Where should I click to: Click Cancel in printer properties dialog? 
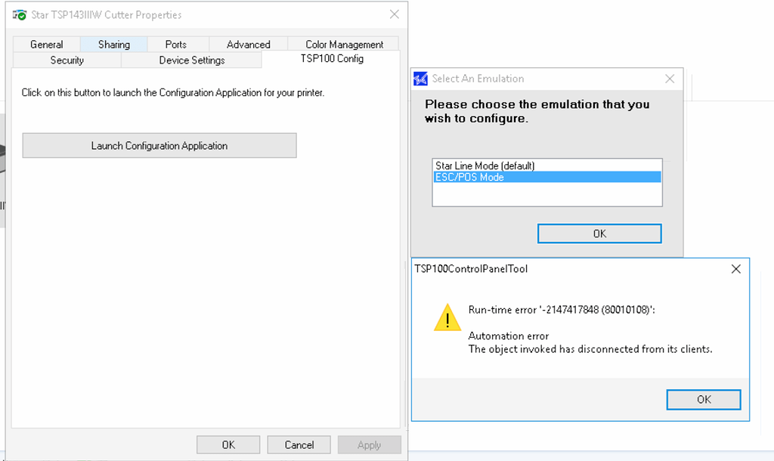click(x=299, y=444)
